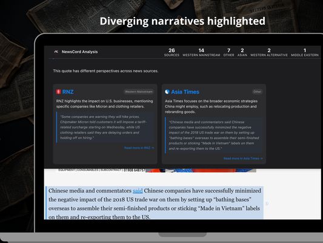Click the RNZ quote about Chipmaker Micron
The image size is (323, 243).
(105, 127)
